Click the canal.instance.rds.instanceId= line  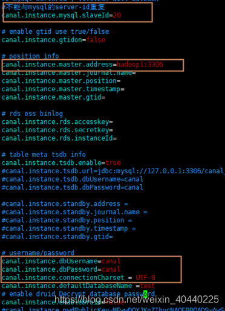click(x=59, y=138)
